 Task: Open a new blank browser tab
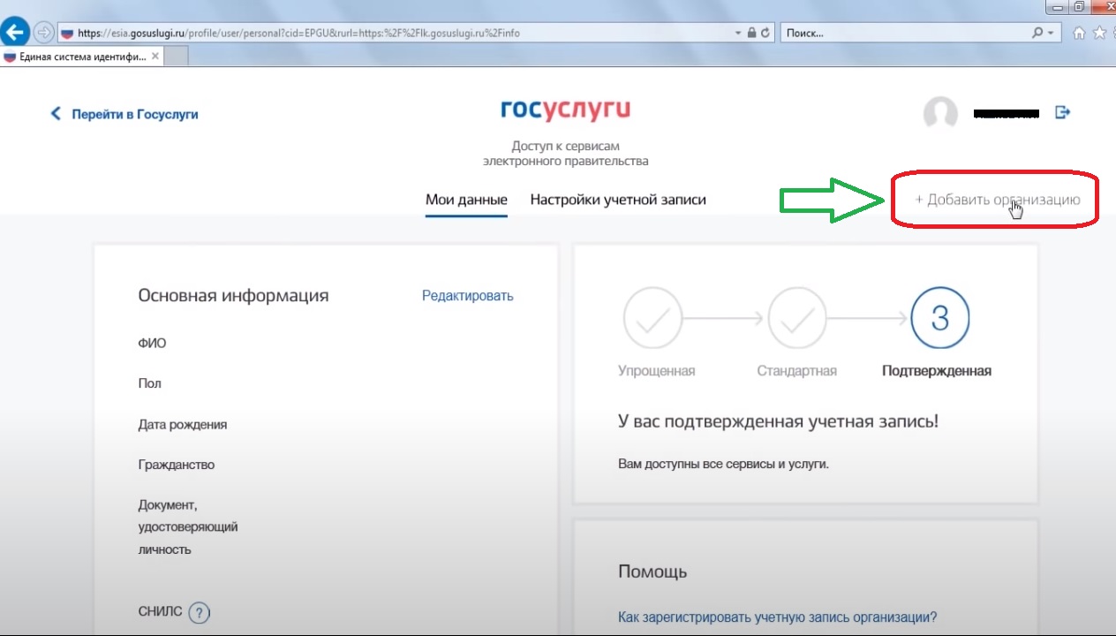pos(176,57)
